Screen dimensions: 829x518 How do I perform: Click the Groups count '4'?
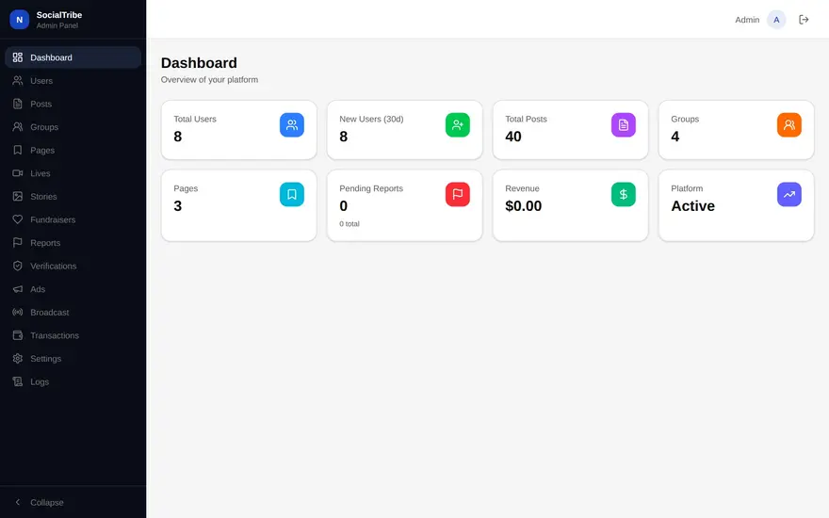point(675,137)
